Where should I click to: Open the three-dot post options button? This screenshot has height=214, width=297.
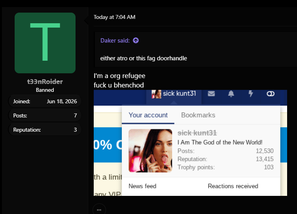[x=99, y=210]
